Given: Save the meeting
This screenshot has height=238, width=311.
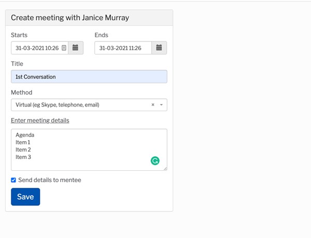Looking at the screenshot, I should click(25, 197).
